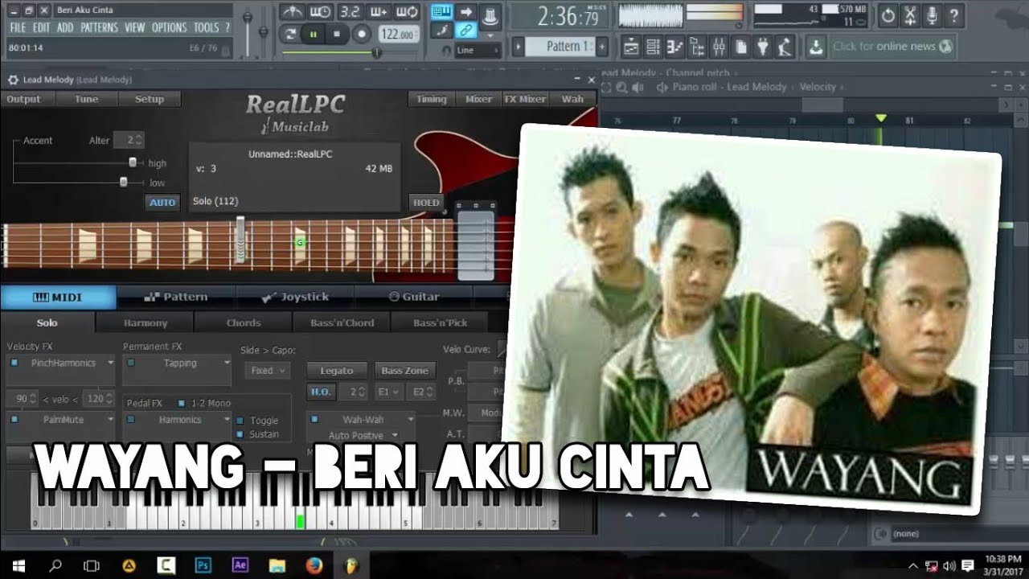Toggle the PalmMute checkbox
The image size is (1029, 579).
[14, 419]
